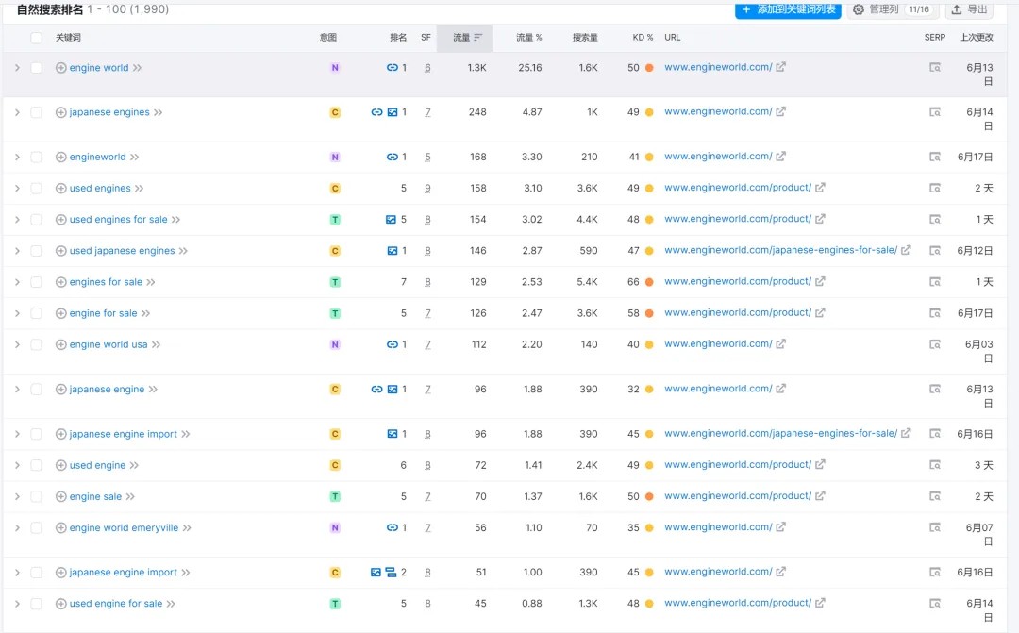Click plus icon next to used engines keyword
Screen dimensions: 1019x633
61,189
